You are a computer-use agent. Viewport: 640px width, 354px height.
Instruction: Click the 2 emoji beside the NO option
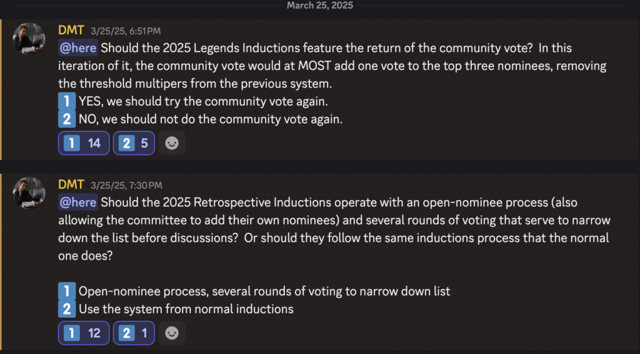tap(67, 119)
